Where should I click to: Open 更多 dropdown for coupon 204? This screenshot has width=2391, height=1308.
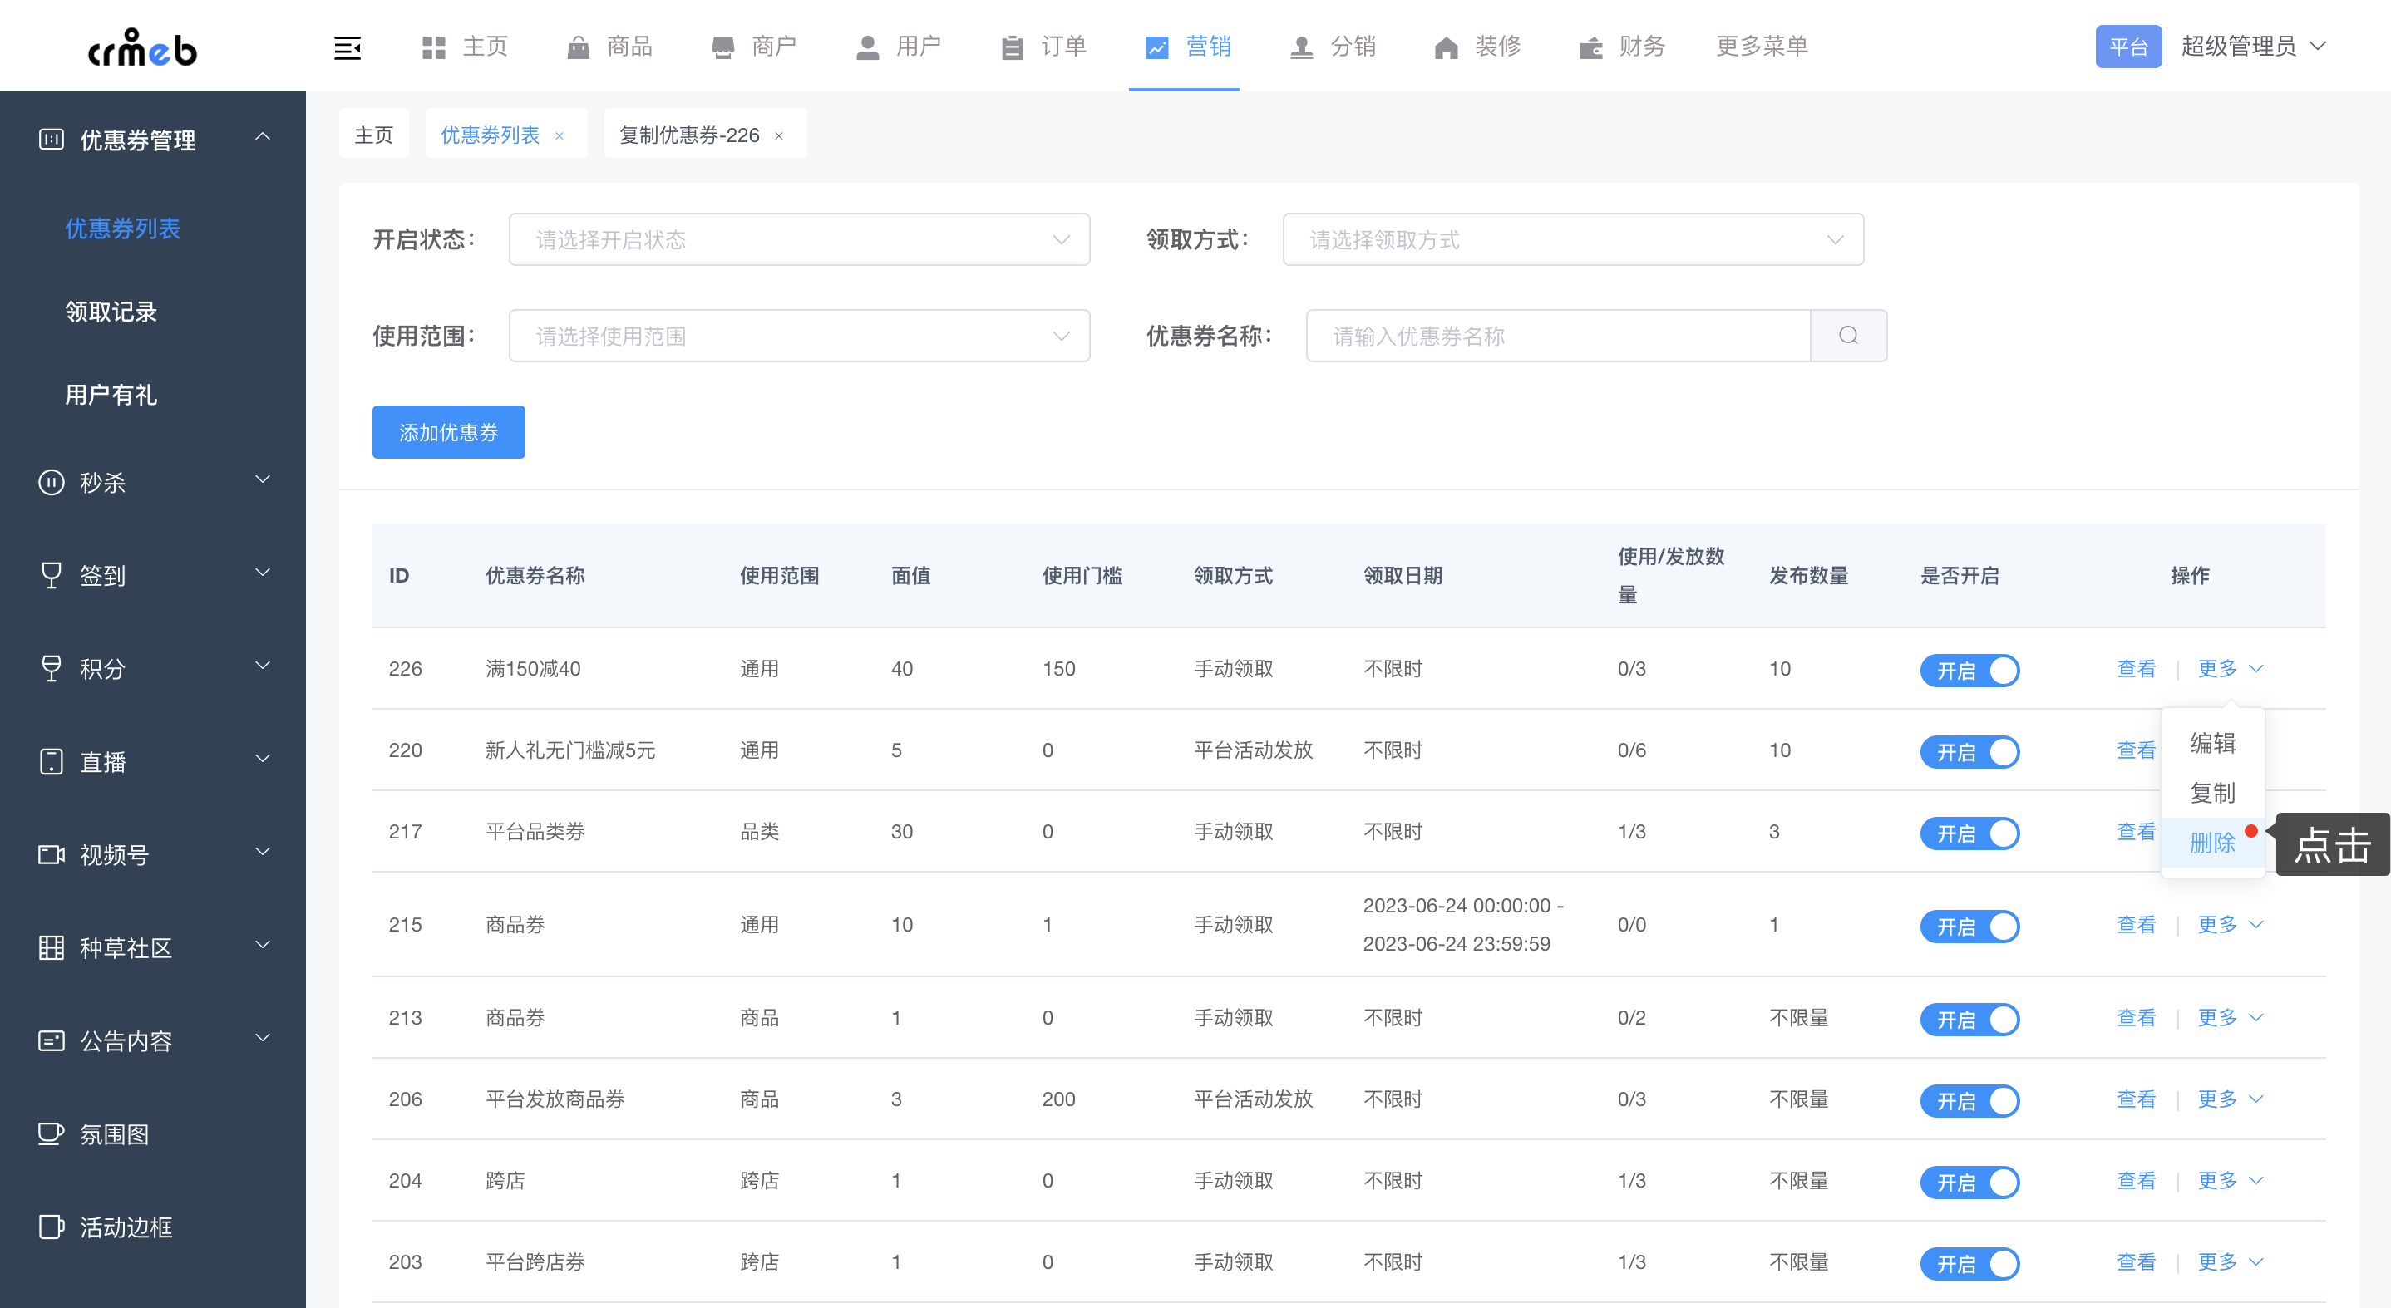(2231, 1181)
